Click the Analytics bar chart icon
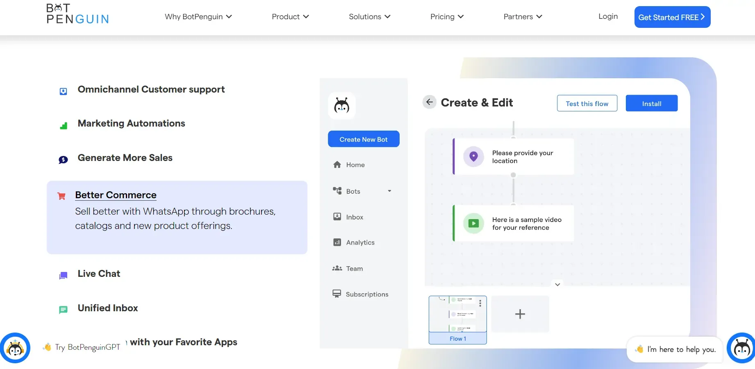The width and height of the screenshot is (755, 369). 337,242
